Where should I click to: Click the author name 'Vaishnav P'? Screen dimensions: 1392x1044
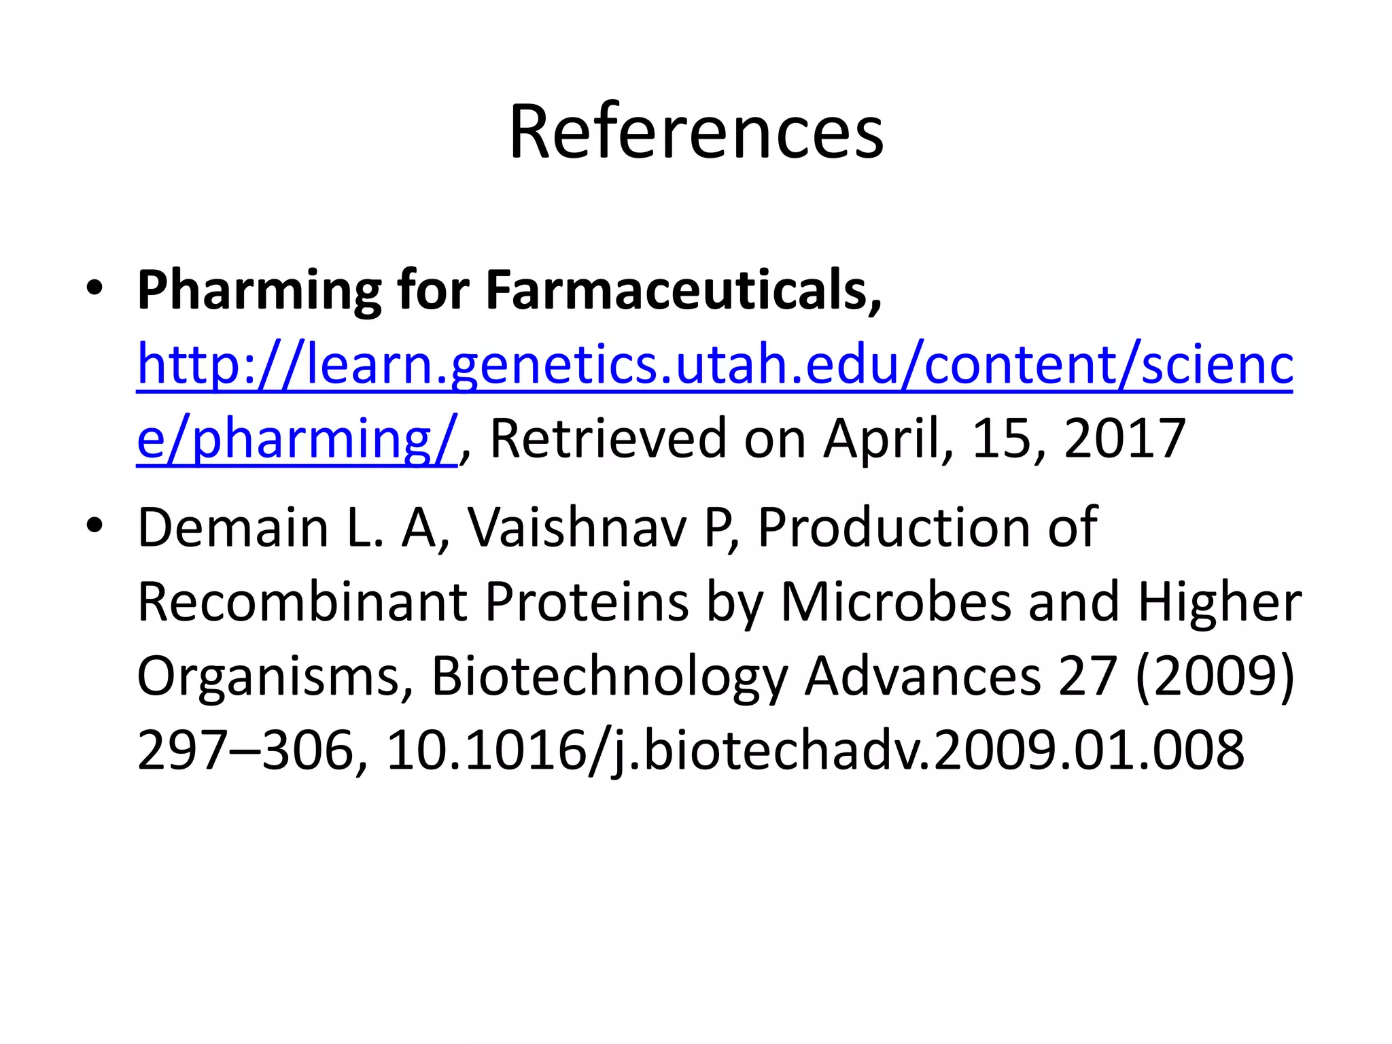(x=599, y=527)
